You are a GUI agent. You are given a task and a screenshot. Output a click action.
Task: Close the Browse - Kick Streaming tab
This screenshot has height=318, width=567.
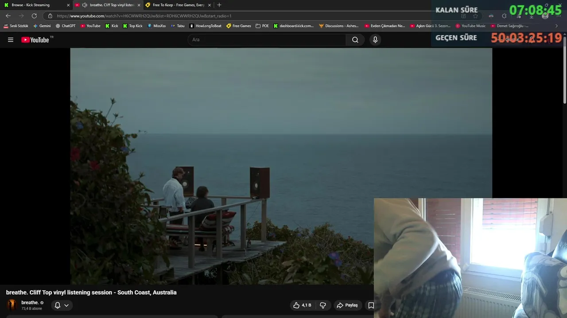tap(68, 5)
